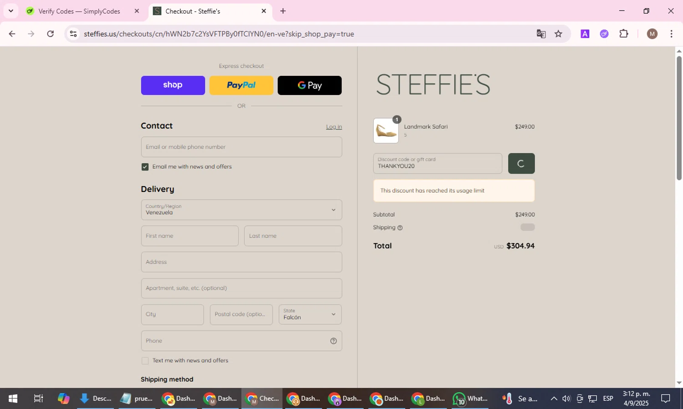Click the Landmark Safari product thumbnail
The image size is (683, 409).
pos(386,131)
